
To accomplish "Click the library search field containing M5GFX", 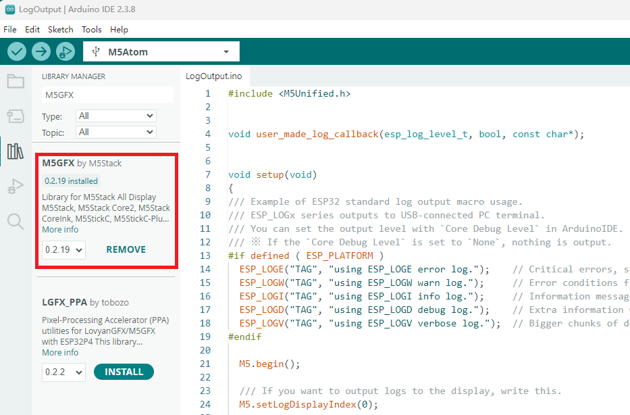I will pos(107,95).
